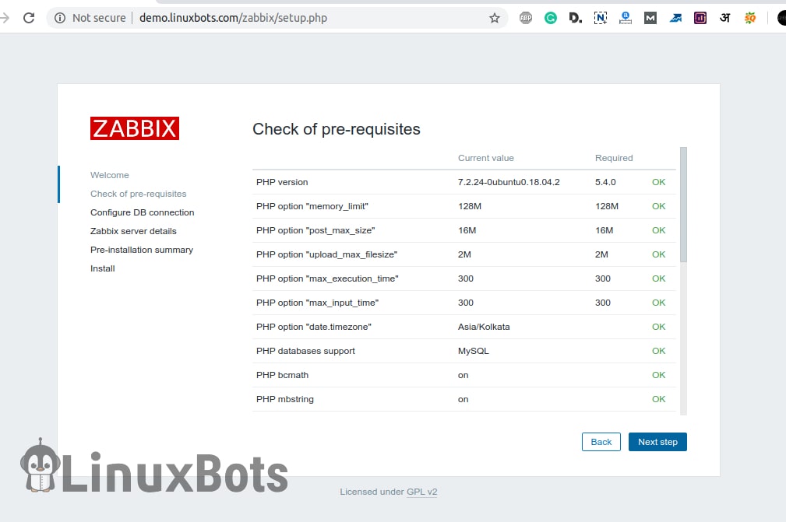Image resolution: width=786 pixels, height=522 pixels.
Task: Reload the page
Action: 29,17
